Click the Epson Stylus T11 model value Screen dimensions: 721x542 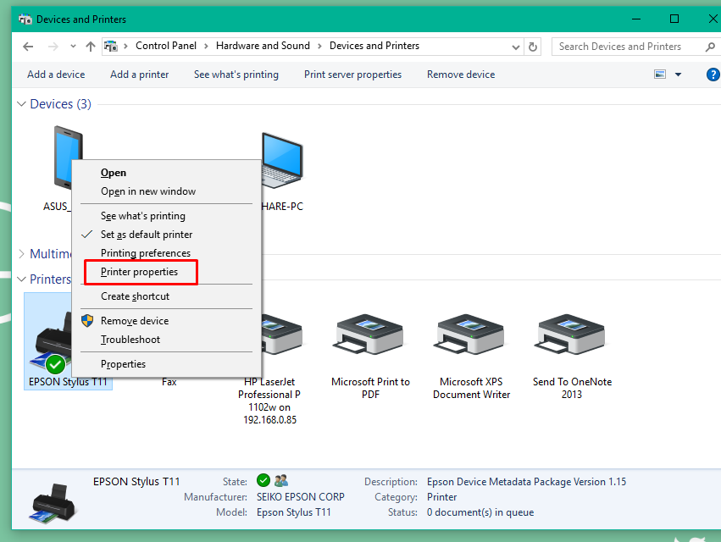coord(293,512)
